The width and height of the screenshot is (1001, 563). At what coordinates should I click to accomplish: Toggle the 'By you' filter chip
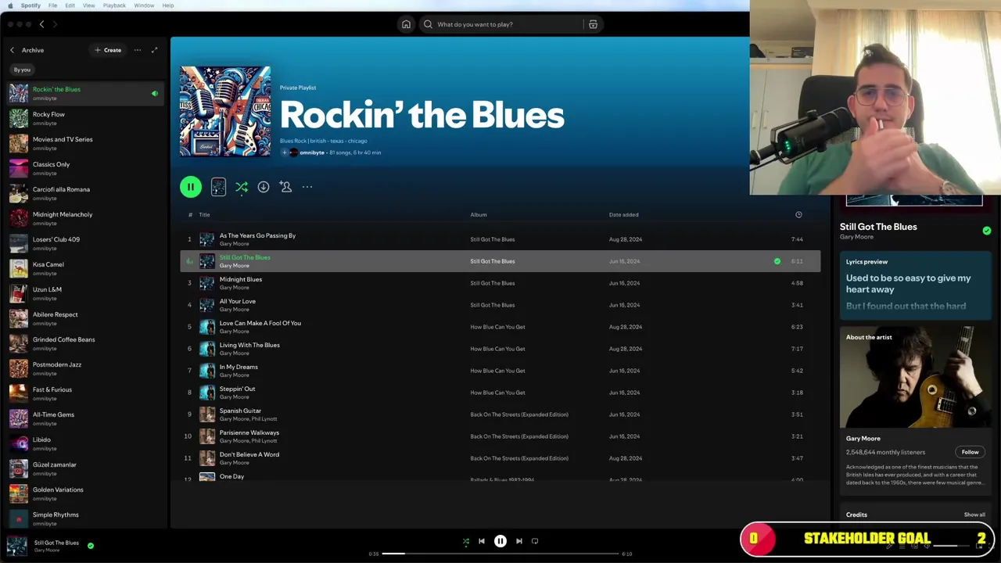click(x=22, y=70)
